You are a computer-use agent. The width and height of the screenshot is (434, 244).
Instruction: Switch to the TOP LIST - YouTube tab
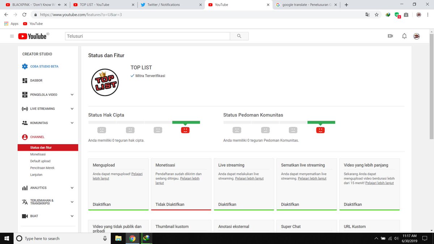point(103,5)
